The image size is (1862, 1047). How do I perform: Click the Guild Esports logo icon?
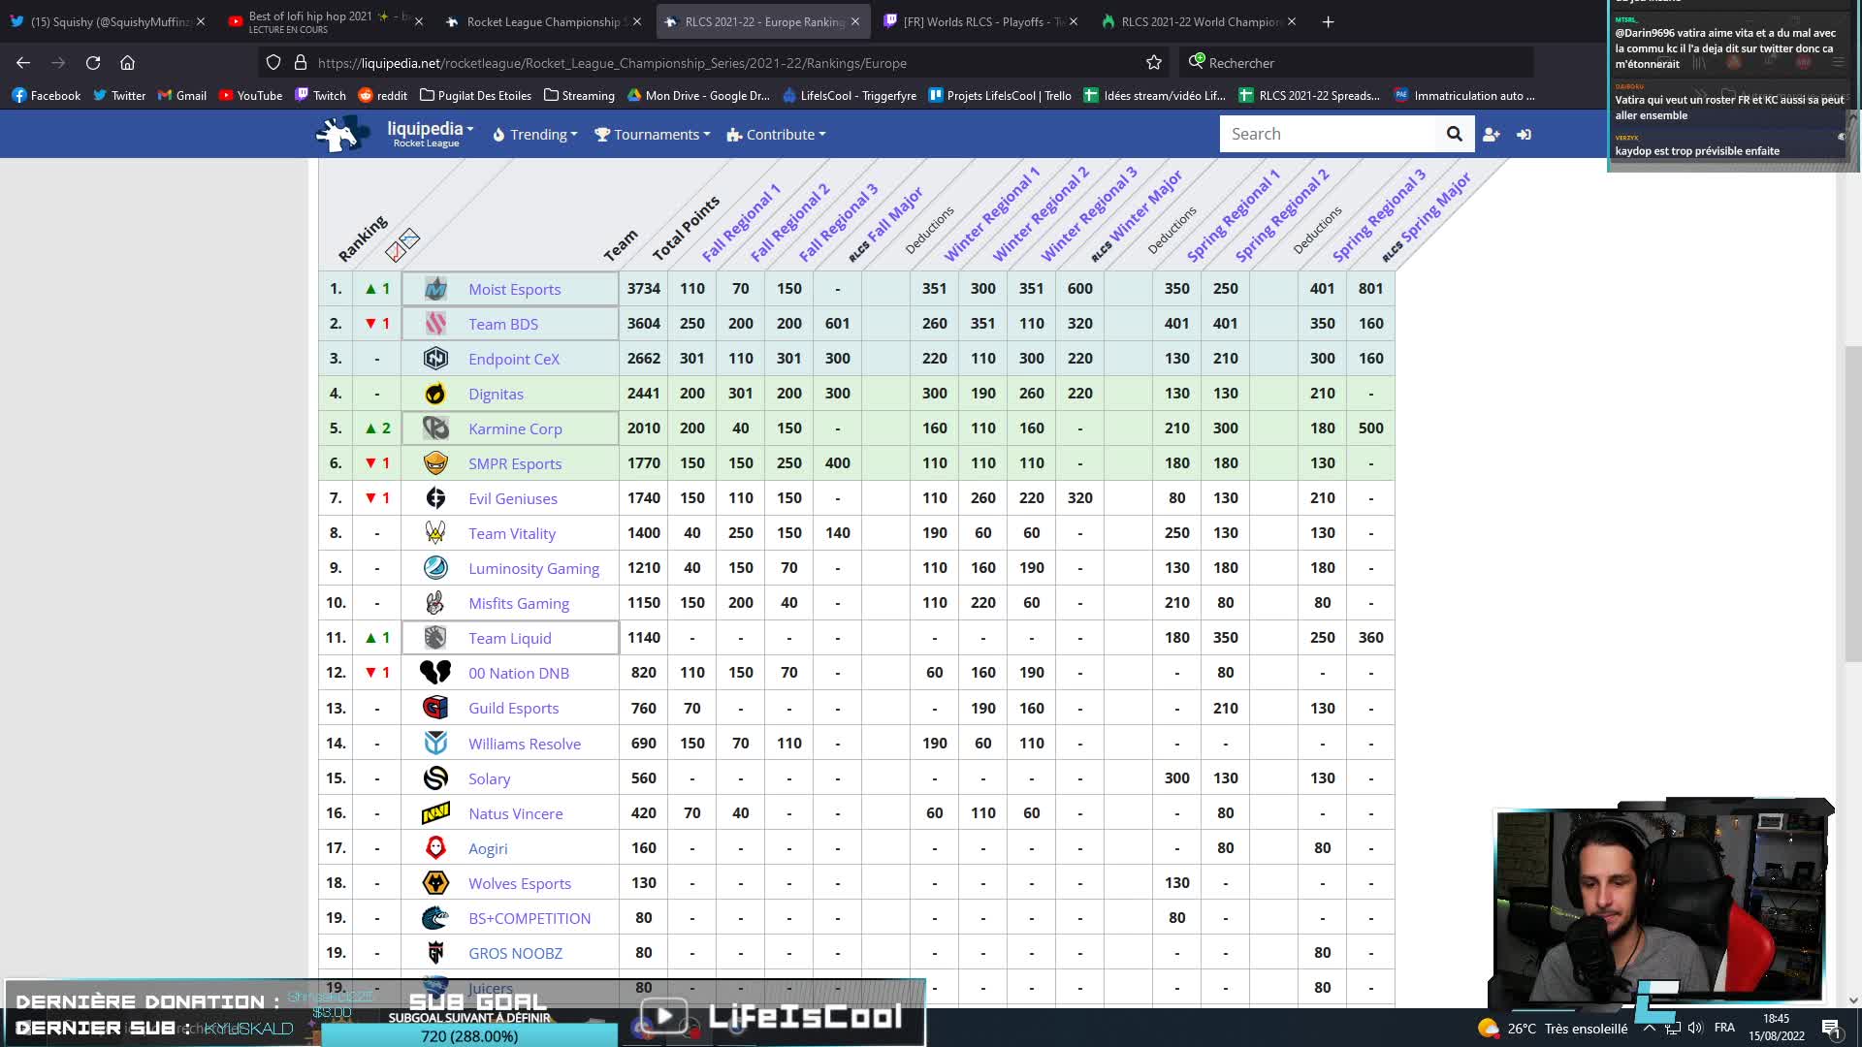coord(435,708)
